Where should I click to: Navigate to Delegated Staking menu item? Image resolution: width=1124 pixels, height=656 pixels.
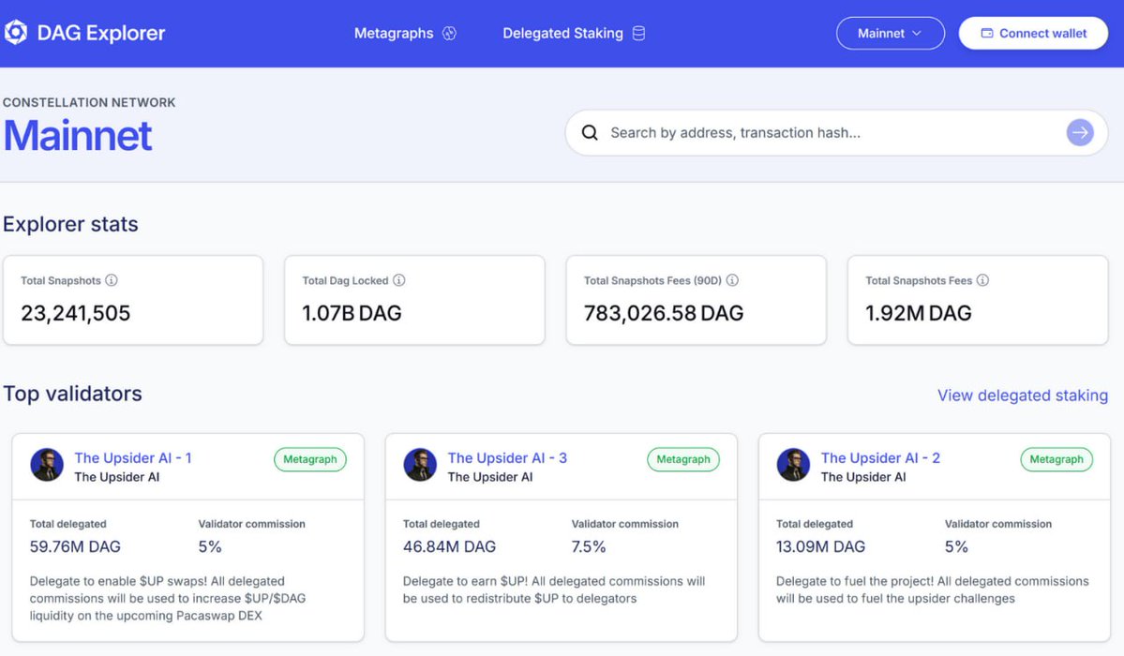tap(562, 32)
